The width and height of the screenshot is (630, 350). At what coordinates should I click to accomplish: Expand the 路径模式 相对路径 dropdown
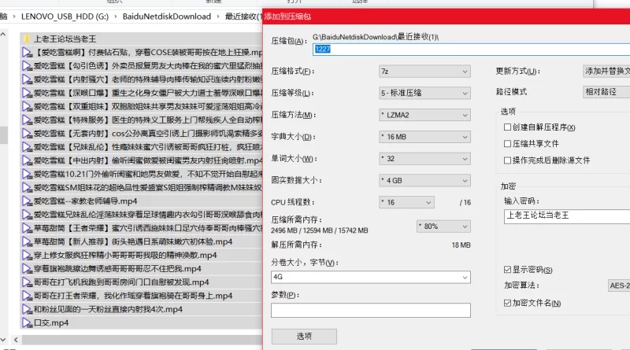(605, 92)
